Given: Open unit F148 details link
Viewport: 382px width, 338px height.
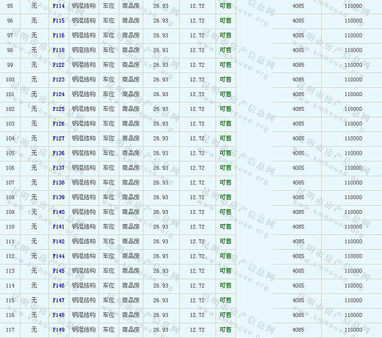Looking at the screenshot, I should click(59, 315).
